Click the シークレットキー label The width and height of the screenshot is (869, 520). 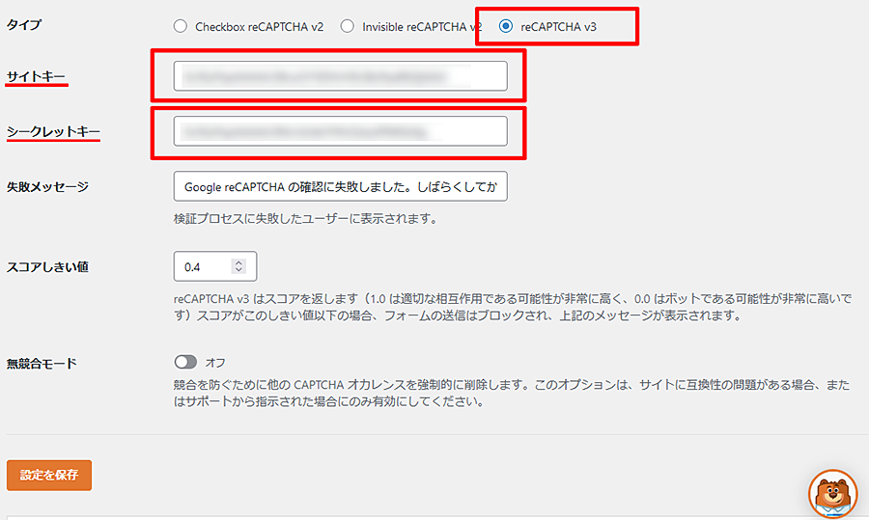click(x=53, y=132)
